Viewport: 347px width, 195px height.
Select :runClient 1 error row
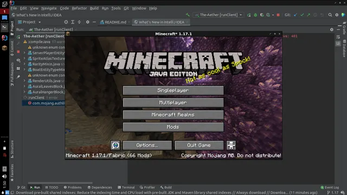(x=43, y=97)
